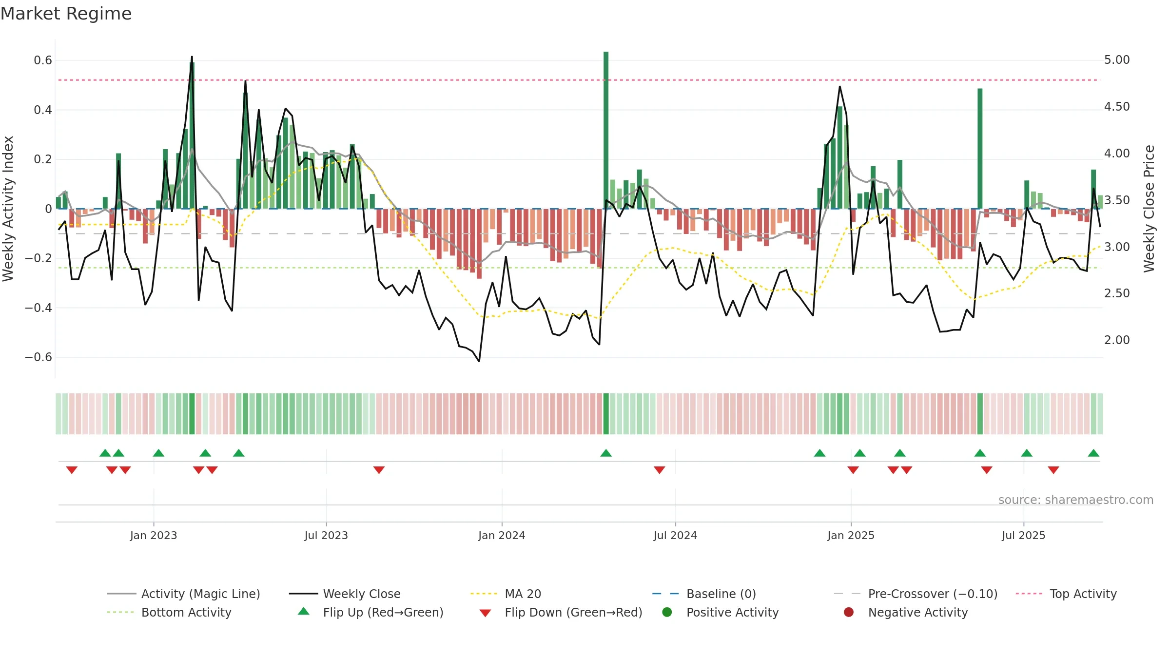Viewport: 1170px width, 658px height.
Task: Click the MA 20 legend label
Action: point(523,594)
